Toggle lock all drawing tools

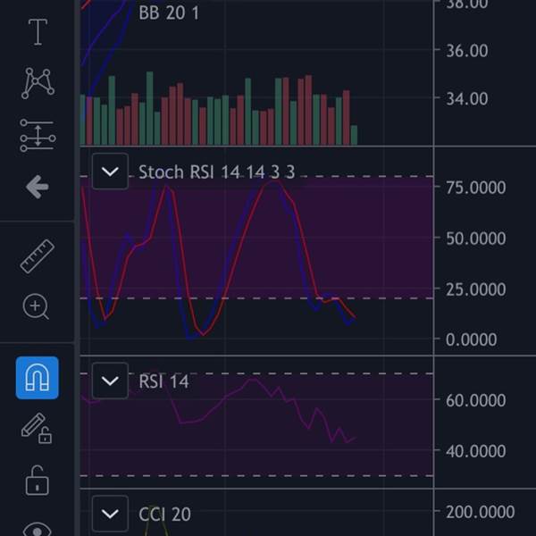coord(37,481)
